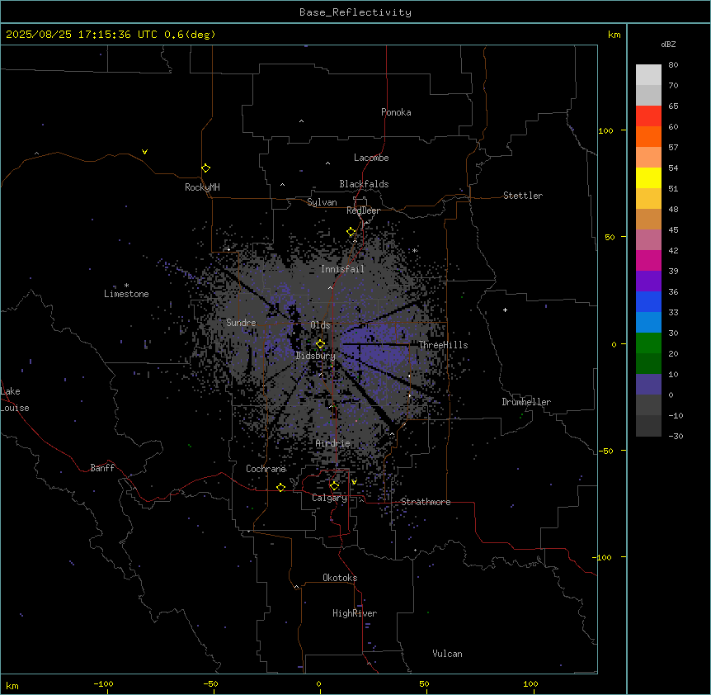Viewport: 711px width, 695px height.
Task: Click the Calgary city label
Action: 329,498
